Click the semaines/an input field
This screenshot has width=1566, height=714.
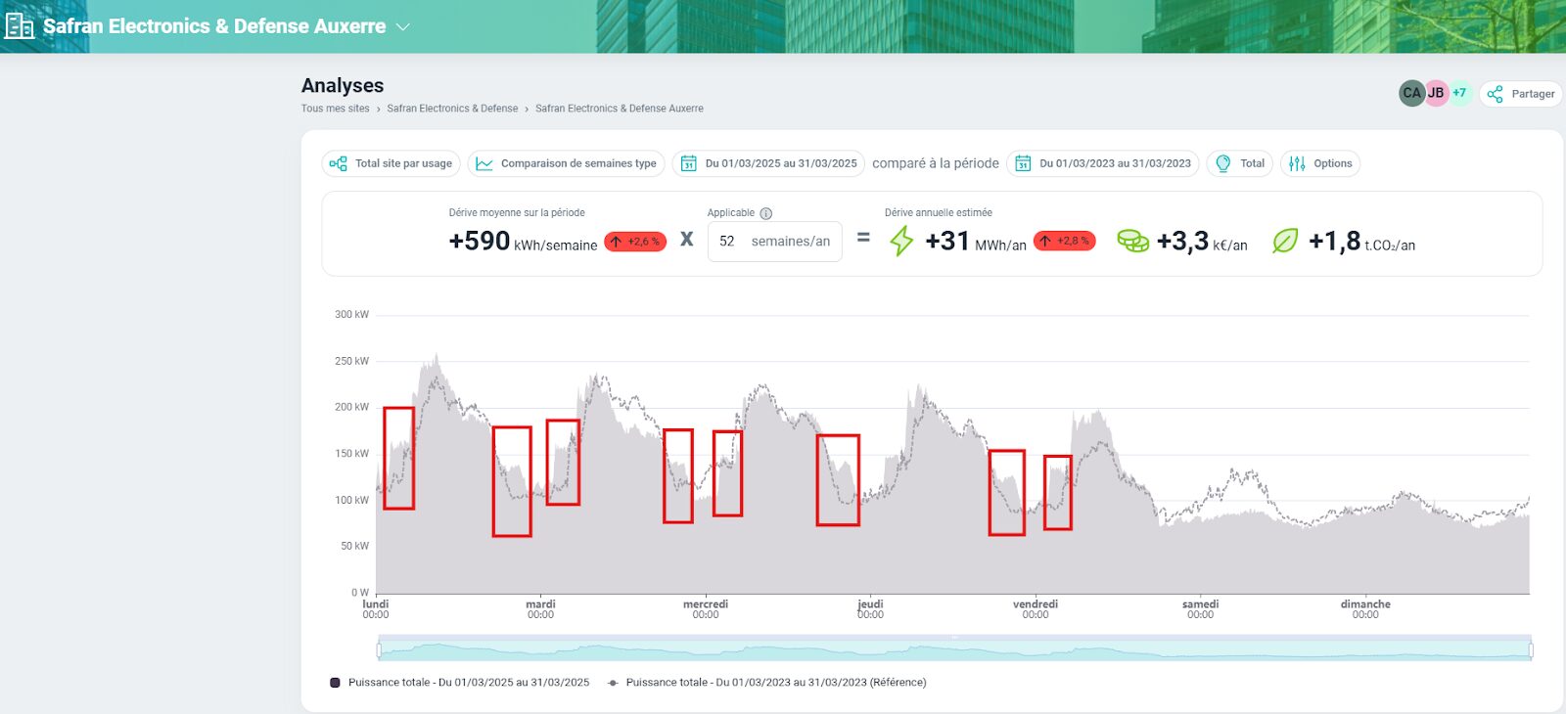pos(774,242)
